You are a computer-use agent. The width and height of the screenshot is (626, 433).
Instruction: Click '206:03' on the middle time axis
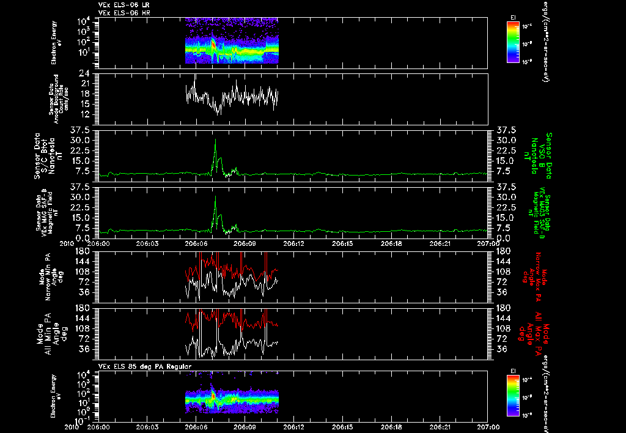pos(147,243)
